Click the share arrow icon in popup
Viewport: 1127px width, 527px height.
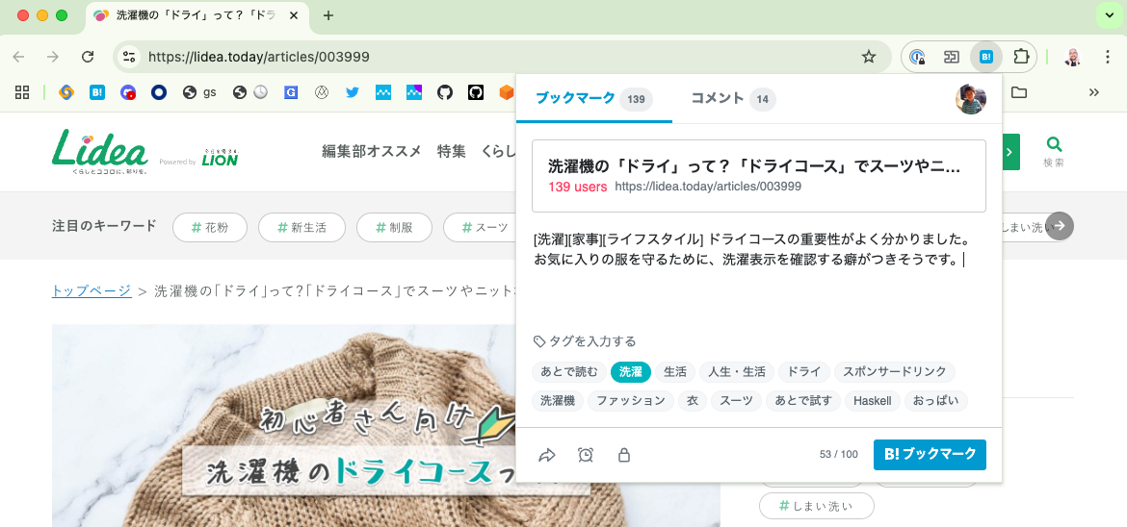click(547, 455)
